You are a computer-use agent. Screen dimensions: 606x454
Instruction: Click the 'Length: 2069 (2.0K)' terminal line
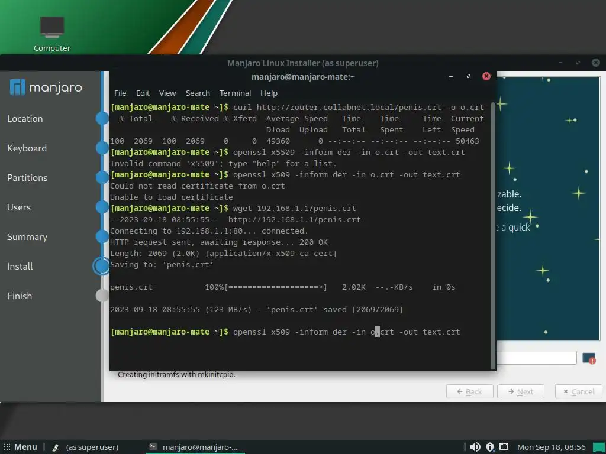[223, 253]
